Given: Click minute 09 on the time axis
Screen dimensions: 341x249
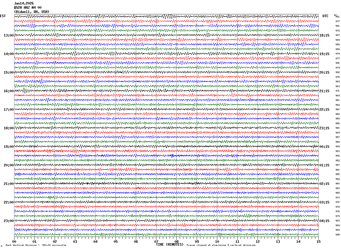Looking at the screenshot, I should (197, 241).
